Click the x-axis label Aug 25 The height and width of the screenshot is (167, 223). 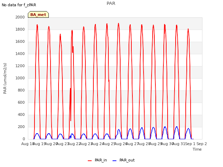(x=109, y=144)
